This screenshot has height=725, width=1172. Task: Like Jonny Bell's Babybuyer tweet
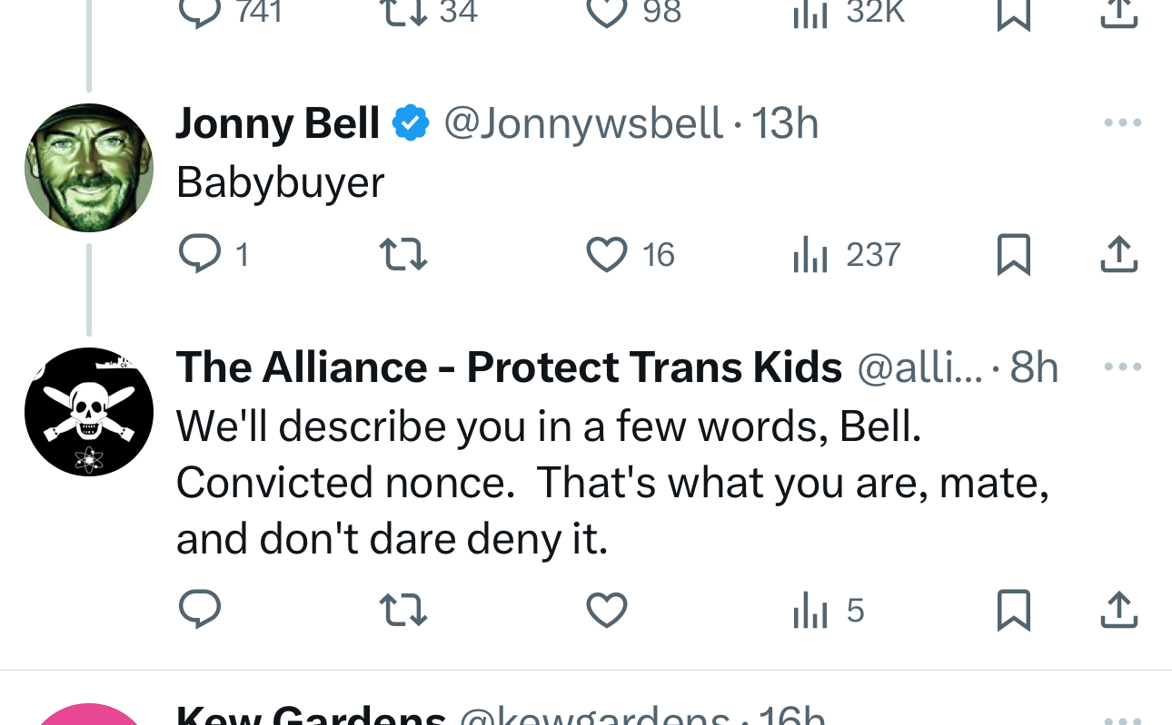click(607, 255)
